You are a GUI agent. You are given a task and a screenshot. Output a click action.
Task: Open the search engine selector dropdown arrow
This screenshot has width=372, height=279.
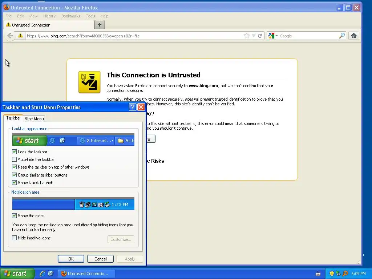(276, 36)
